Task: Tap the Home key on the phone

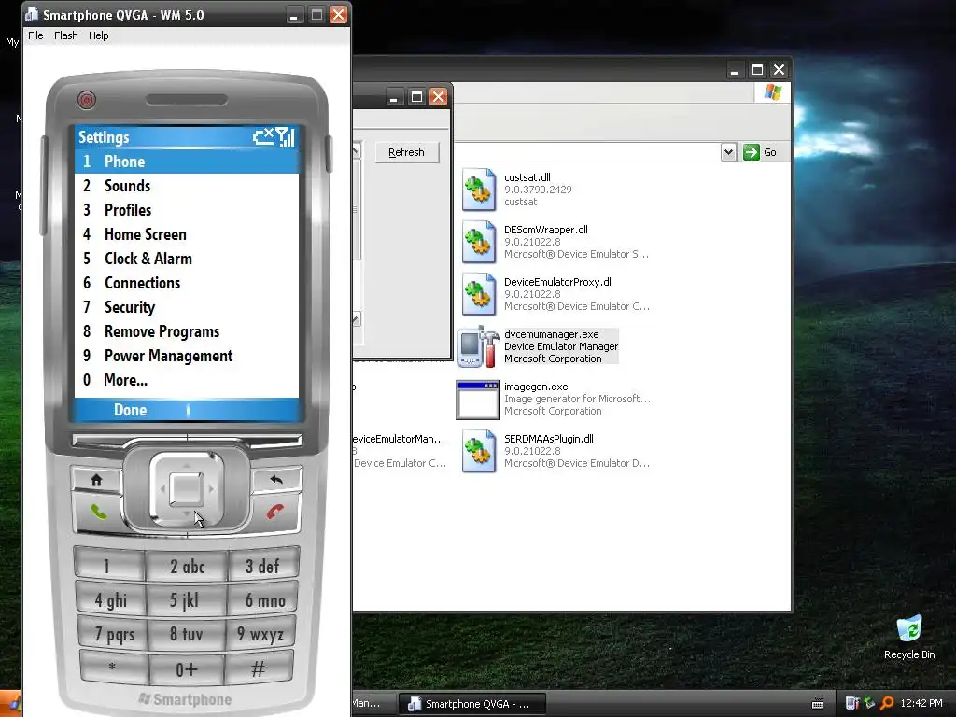Action: click(96, 479)
